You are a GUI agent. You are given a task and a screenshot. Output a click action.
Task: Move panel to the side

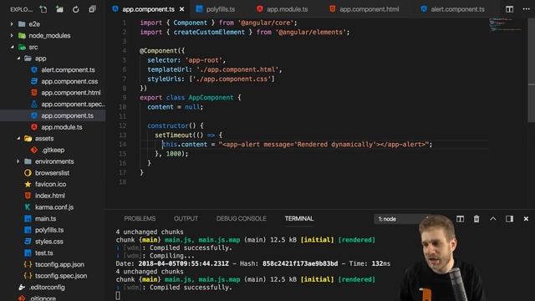509,219
